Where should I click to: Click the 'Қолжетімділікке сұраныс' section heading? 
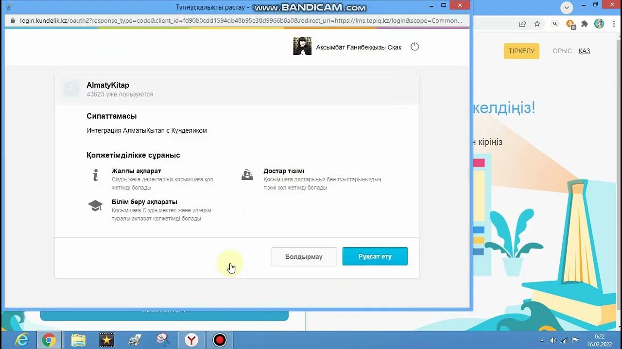click(133, 155)
